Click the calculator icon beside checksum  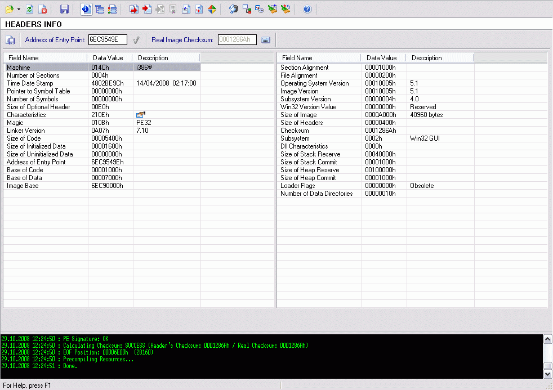pyautogui.click(x=266, y=40)
